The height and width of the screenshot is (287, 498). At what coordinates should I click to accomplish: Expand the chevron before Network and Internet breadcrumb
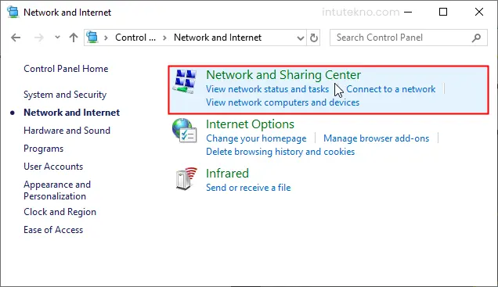pos(164,38)
